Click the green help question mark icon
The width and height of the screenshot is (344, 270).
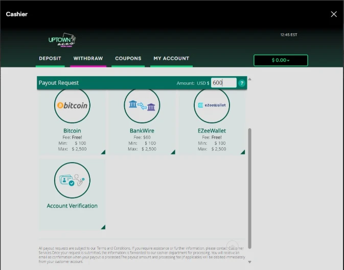(242, 83)
